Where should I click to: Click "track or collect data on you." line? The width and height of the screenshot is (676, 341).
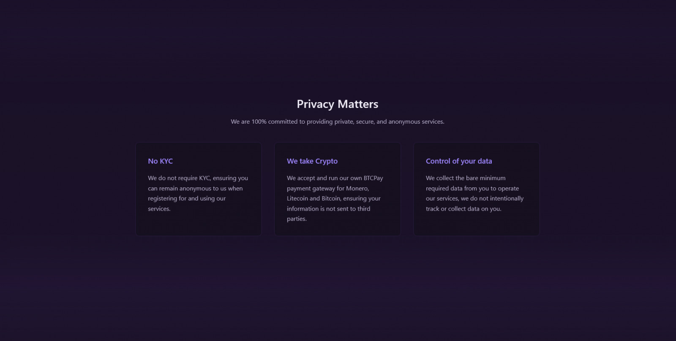463,208
